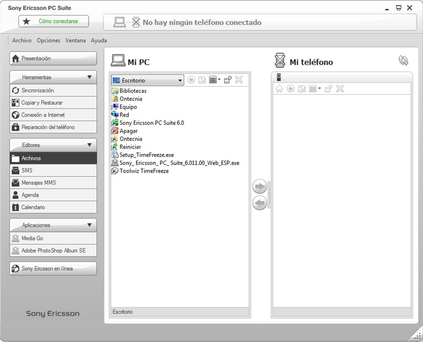Image resolution: width=423 pixels, height=342 pixels.
Task: Select Red in file list
Action: click(x=120, y=115)
